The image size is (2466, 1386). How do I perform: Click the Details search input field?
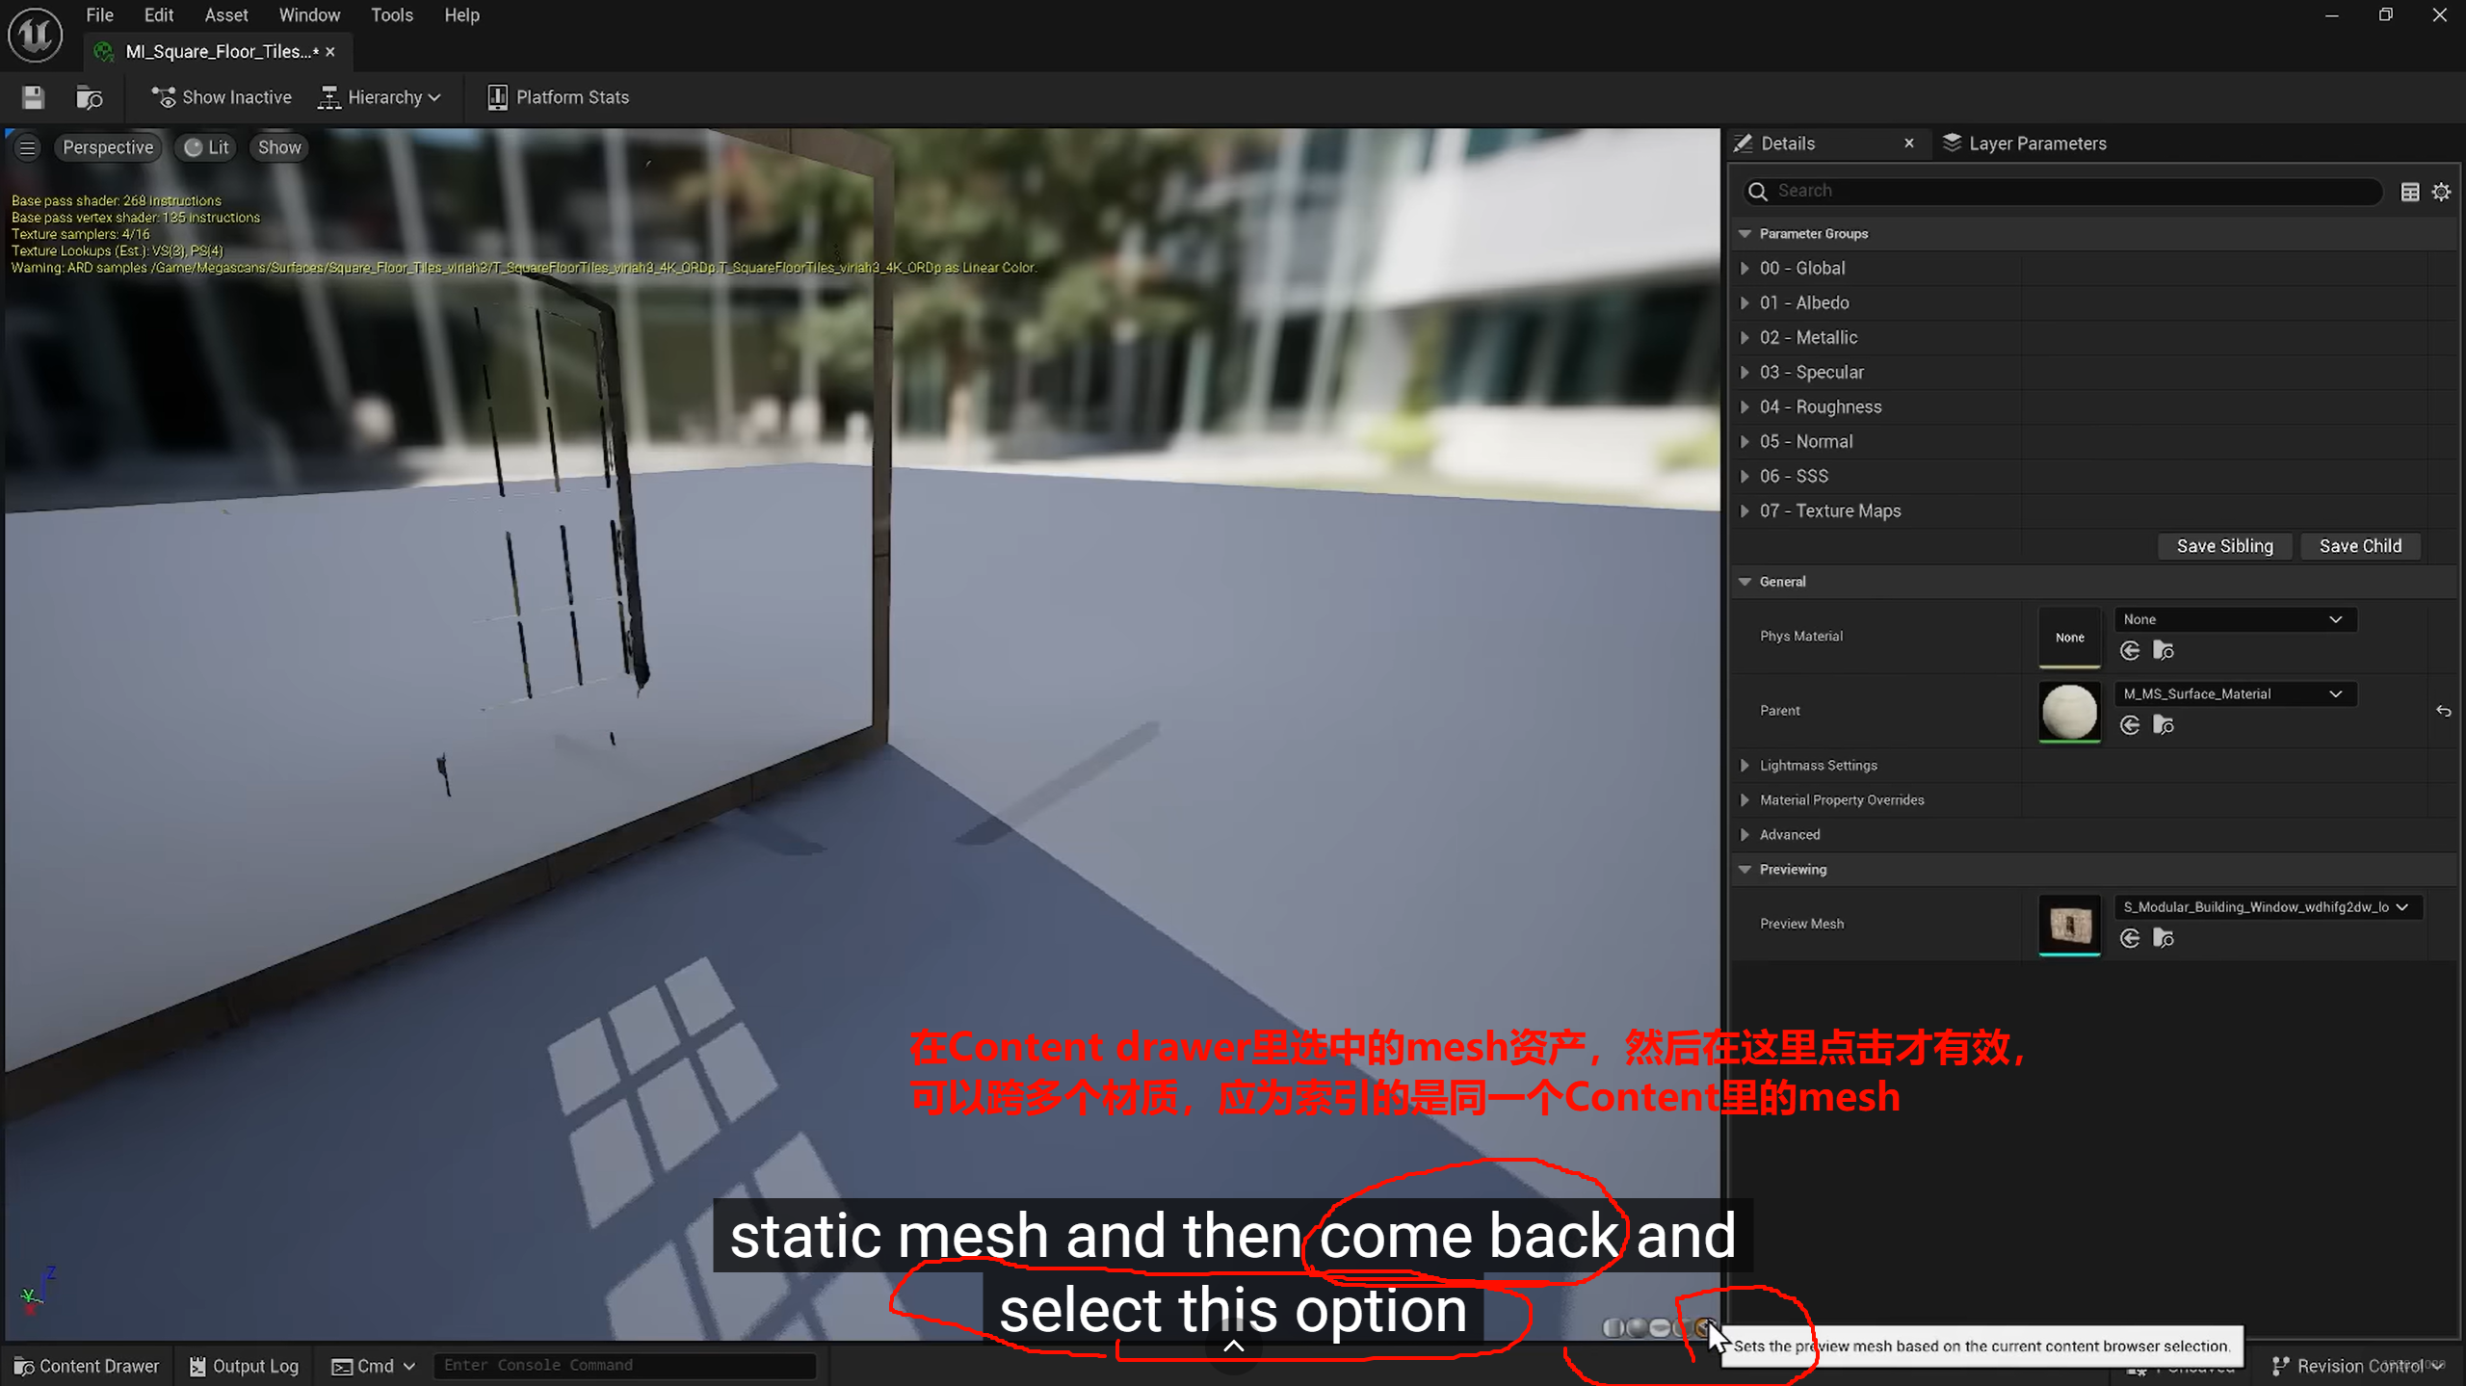pyautogui.click(x=2071, y=191)
